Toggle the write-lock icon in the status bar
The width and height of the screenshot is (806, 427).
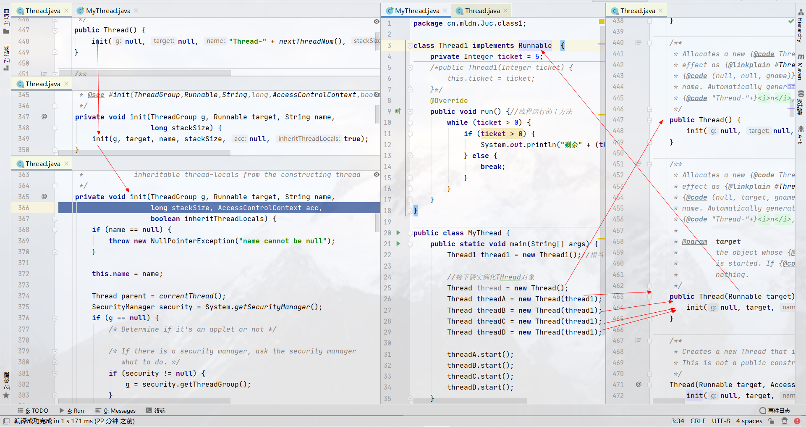point(771,421)
